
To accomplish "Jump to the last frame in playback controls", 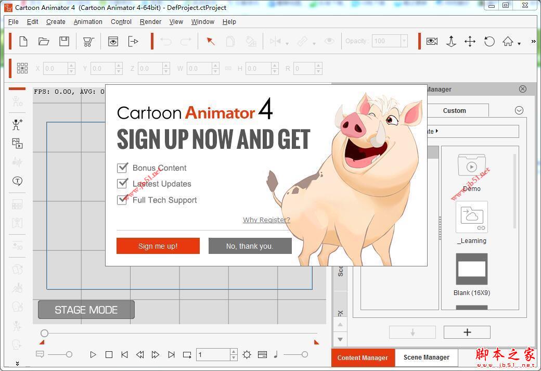I will click(x=171, y=354).
